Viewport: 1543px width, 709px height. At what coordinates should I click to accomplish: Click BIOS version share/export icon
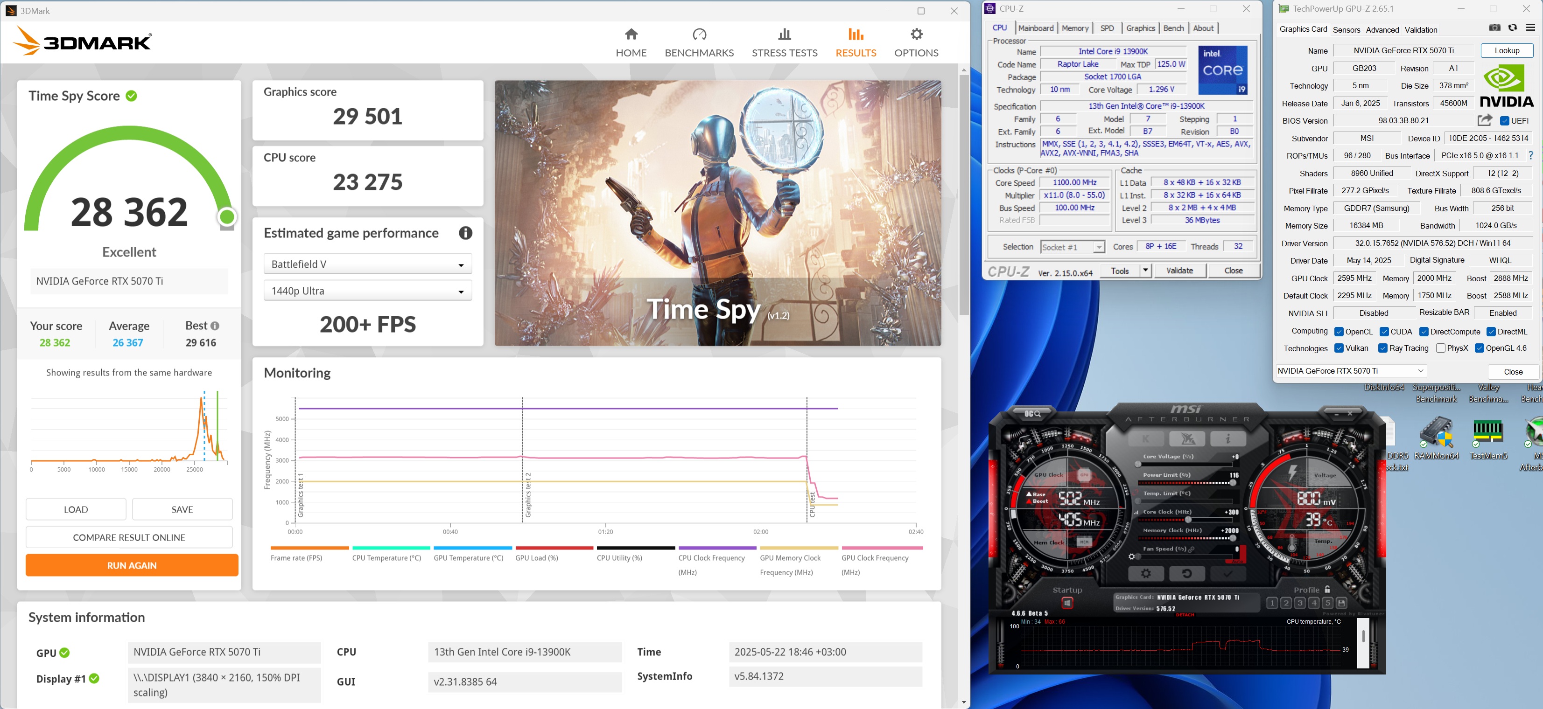(x=1484, y=120)
